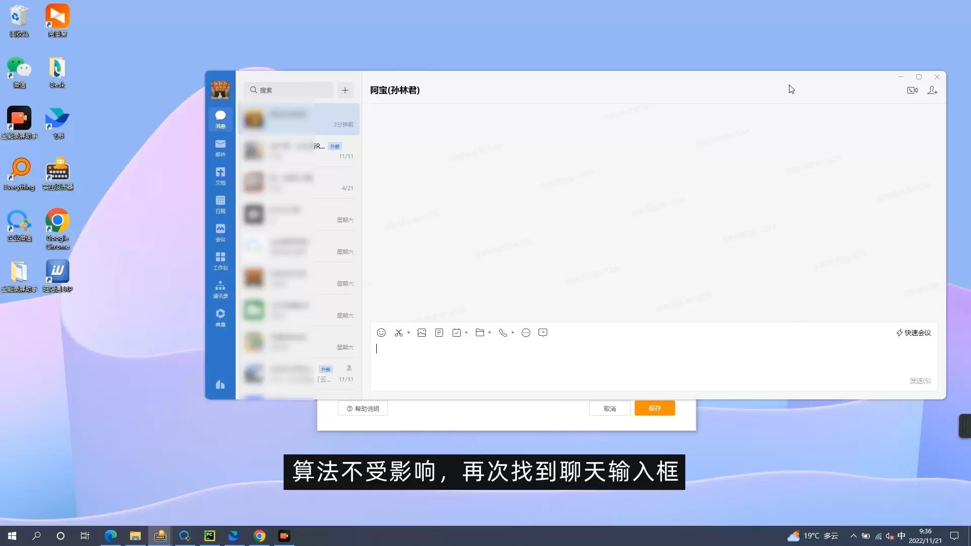Open the chat history clock icon

[543, 333]
